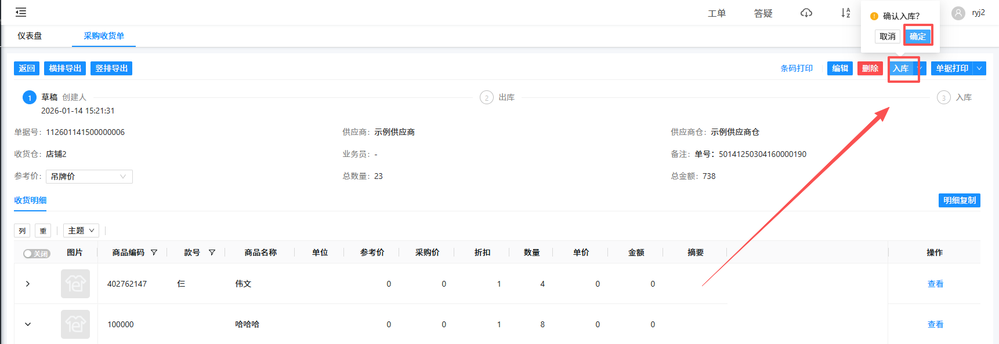The image size is (999, 344).
Task: Click the 参考价 column header
Action: pyautogui.click(x=372, y=252)
